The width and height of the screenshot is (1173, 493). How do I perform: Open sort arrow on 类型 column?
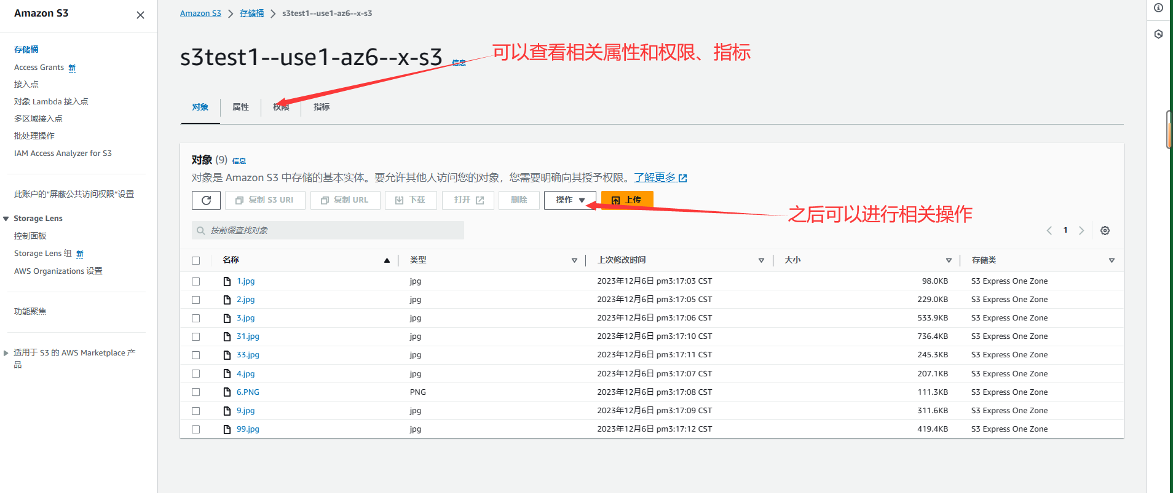tap(574, 260)
